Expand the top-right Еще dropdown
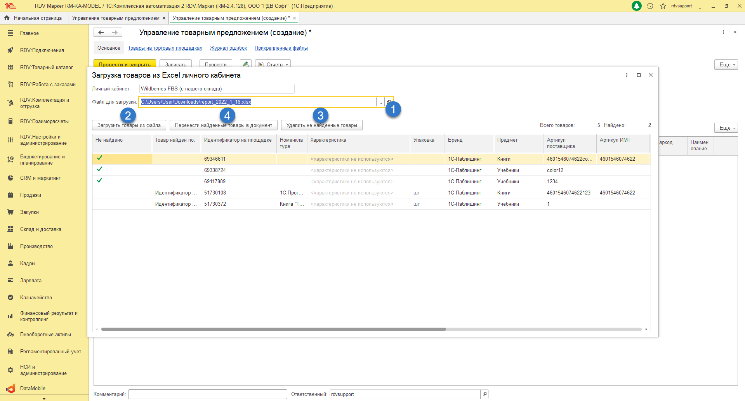Image resolution: width=745 pixels, height=401 pixels. tap(726, 64)
